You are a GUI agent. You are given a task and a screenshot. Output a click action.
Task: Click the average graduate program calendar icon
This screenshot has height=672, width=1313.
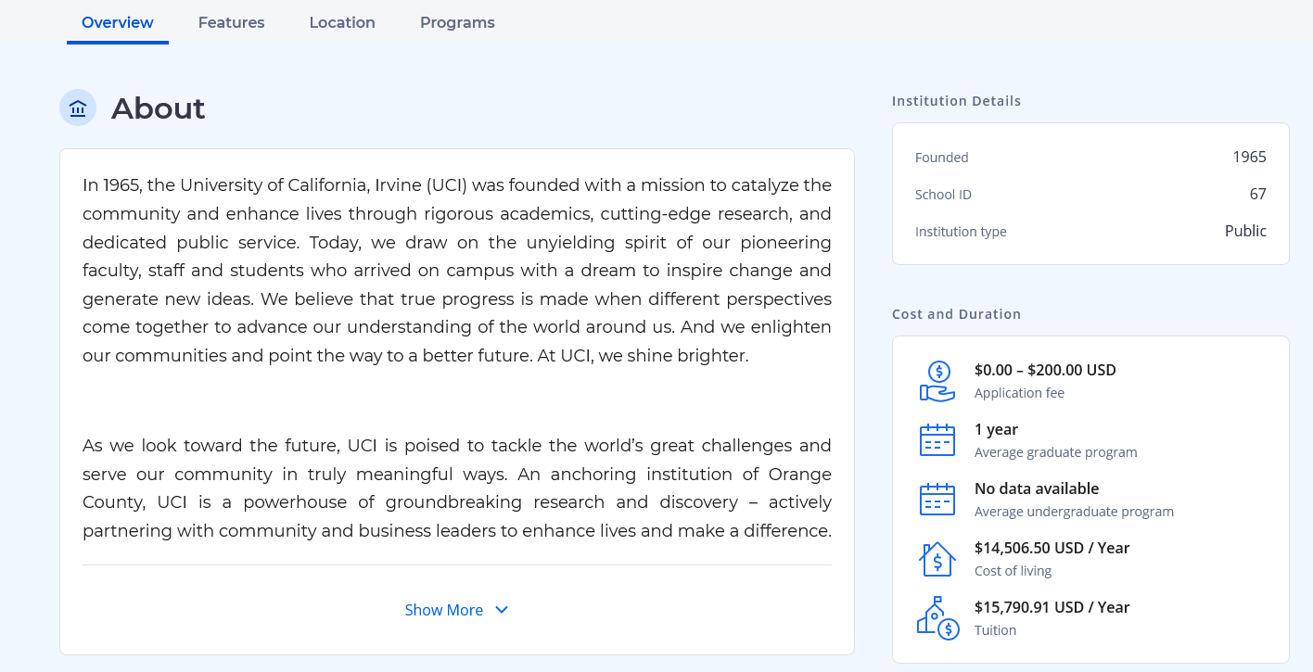937,440
